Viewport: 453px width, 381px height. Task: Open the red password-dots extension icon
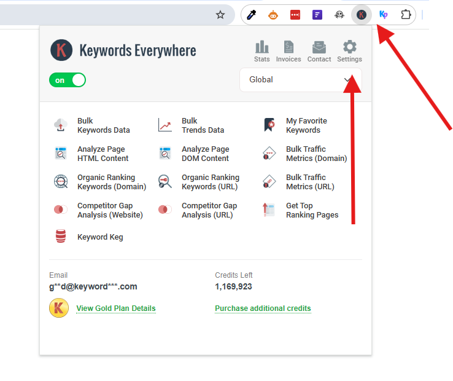click(295, 15)
